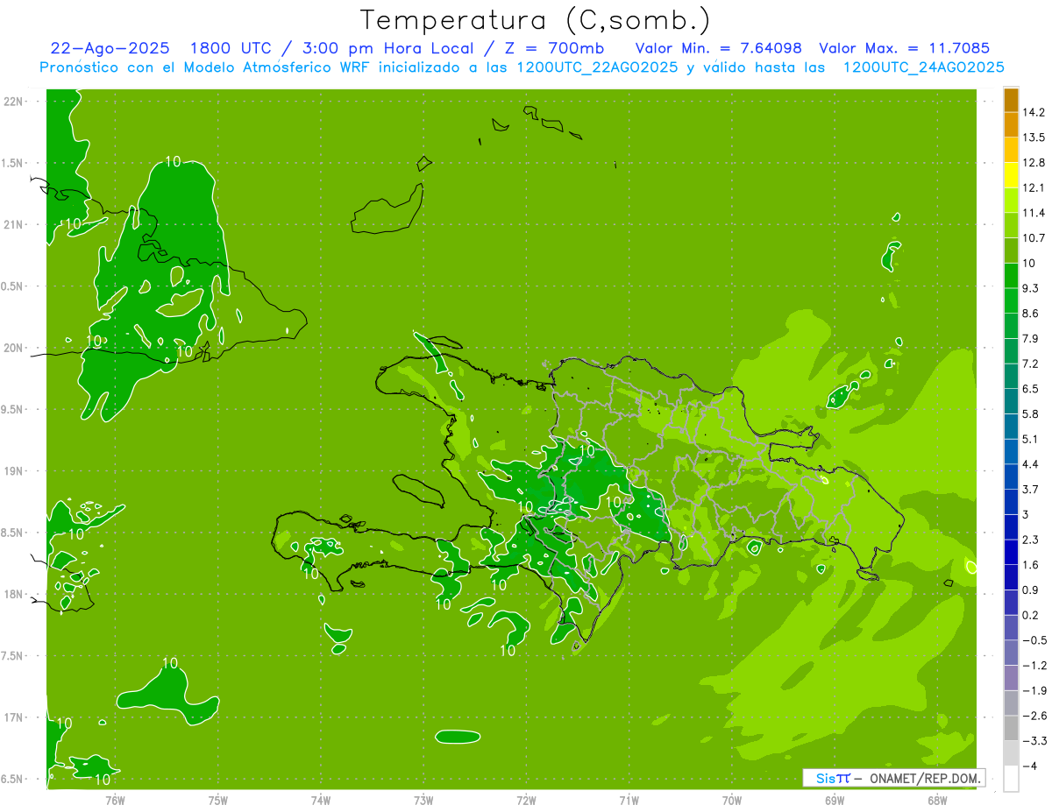
Task: Click the "Temperatura (C,somb.)" map title
Action: click(x=535, y=19)
